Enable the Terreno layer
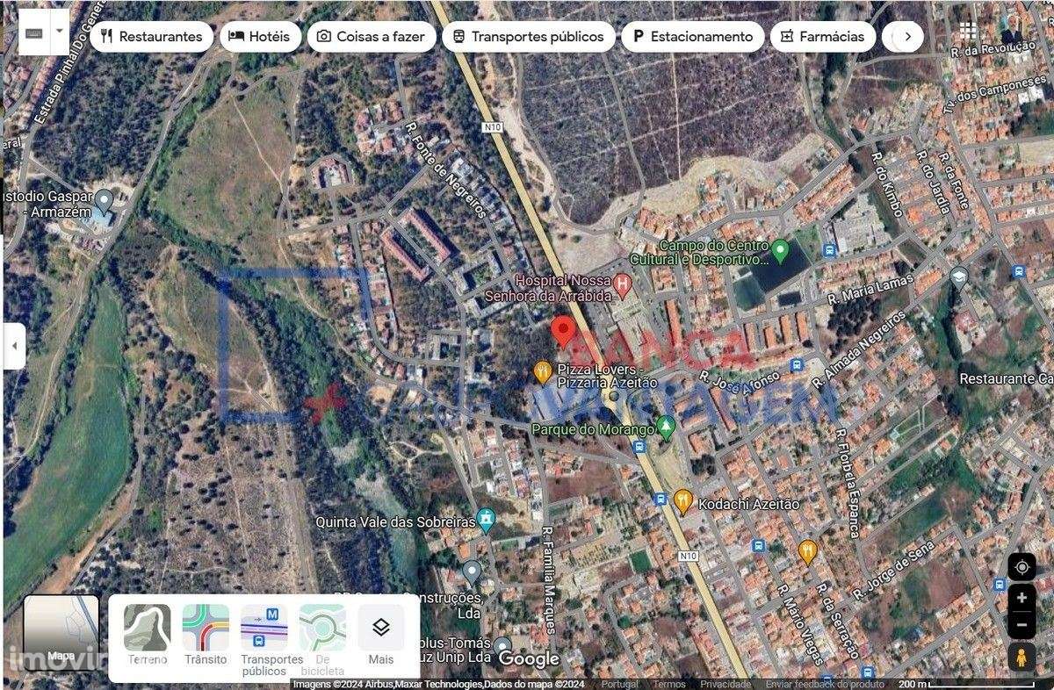 coord(147,635)
